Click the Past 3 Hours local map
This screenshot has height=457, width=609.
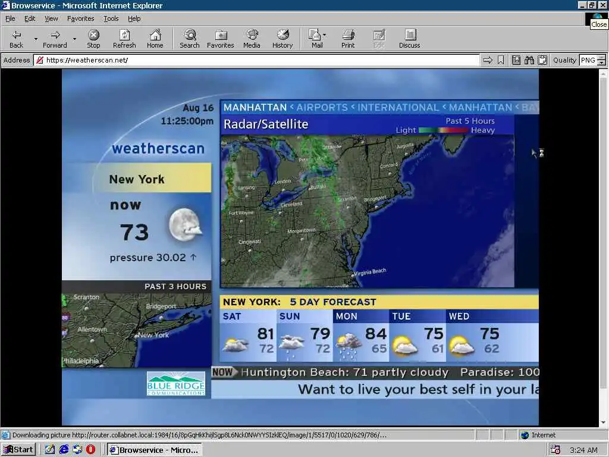click(x=137, y=330)
